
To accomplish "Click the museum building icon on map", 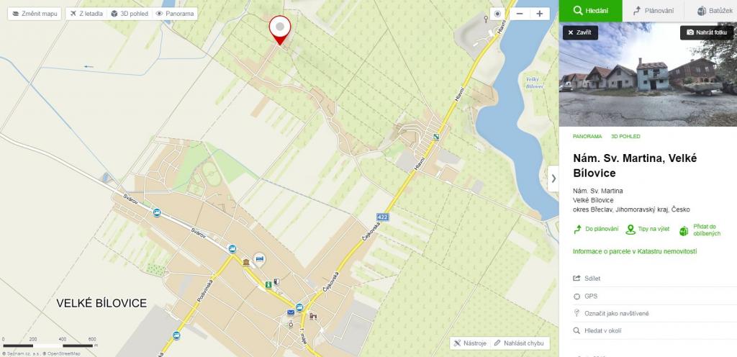I will pos(246,262).
